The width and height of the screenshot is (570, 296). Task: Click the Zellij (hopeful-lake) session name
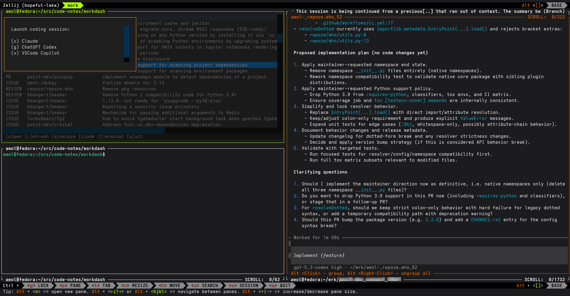tap(31, 5)
